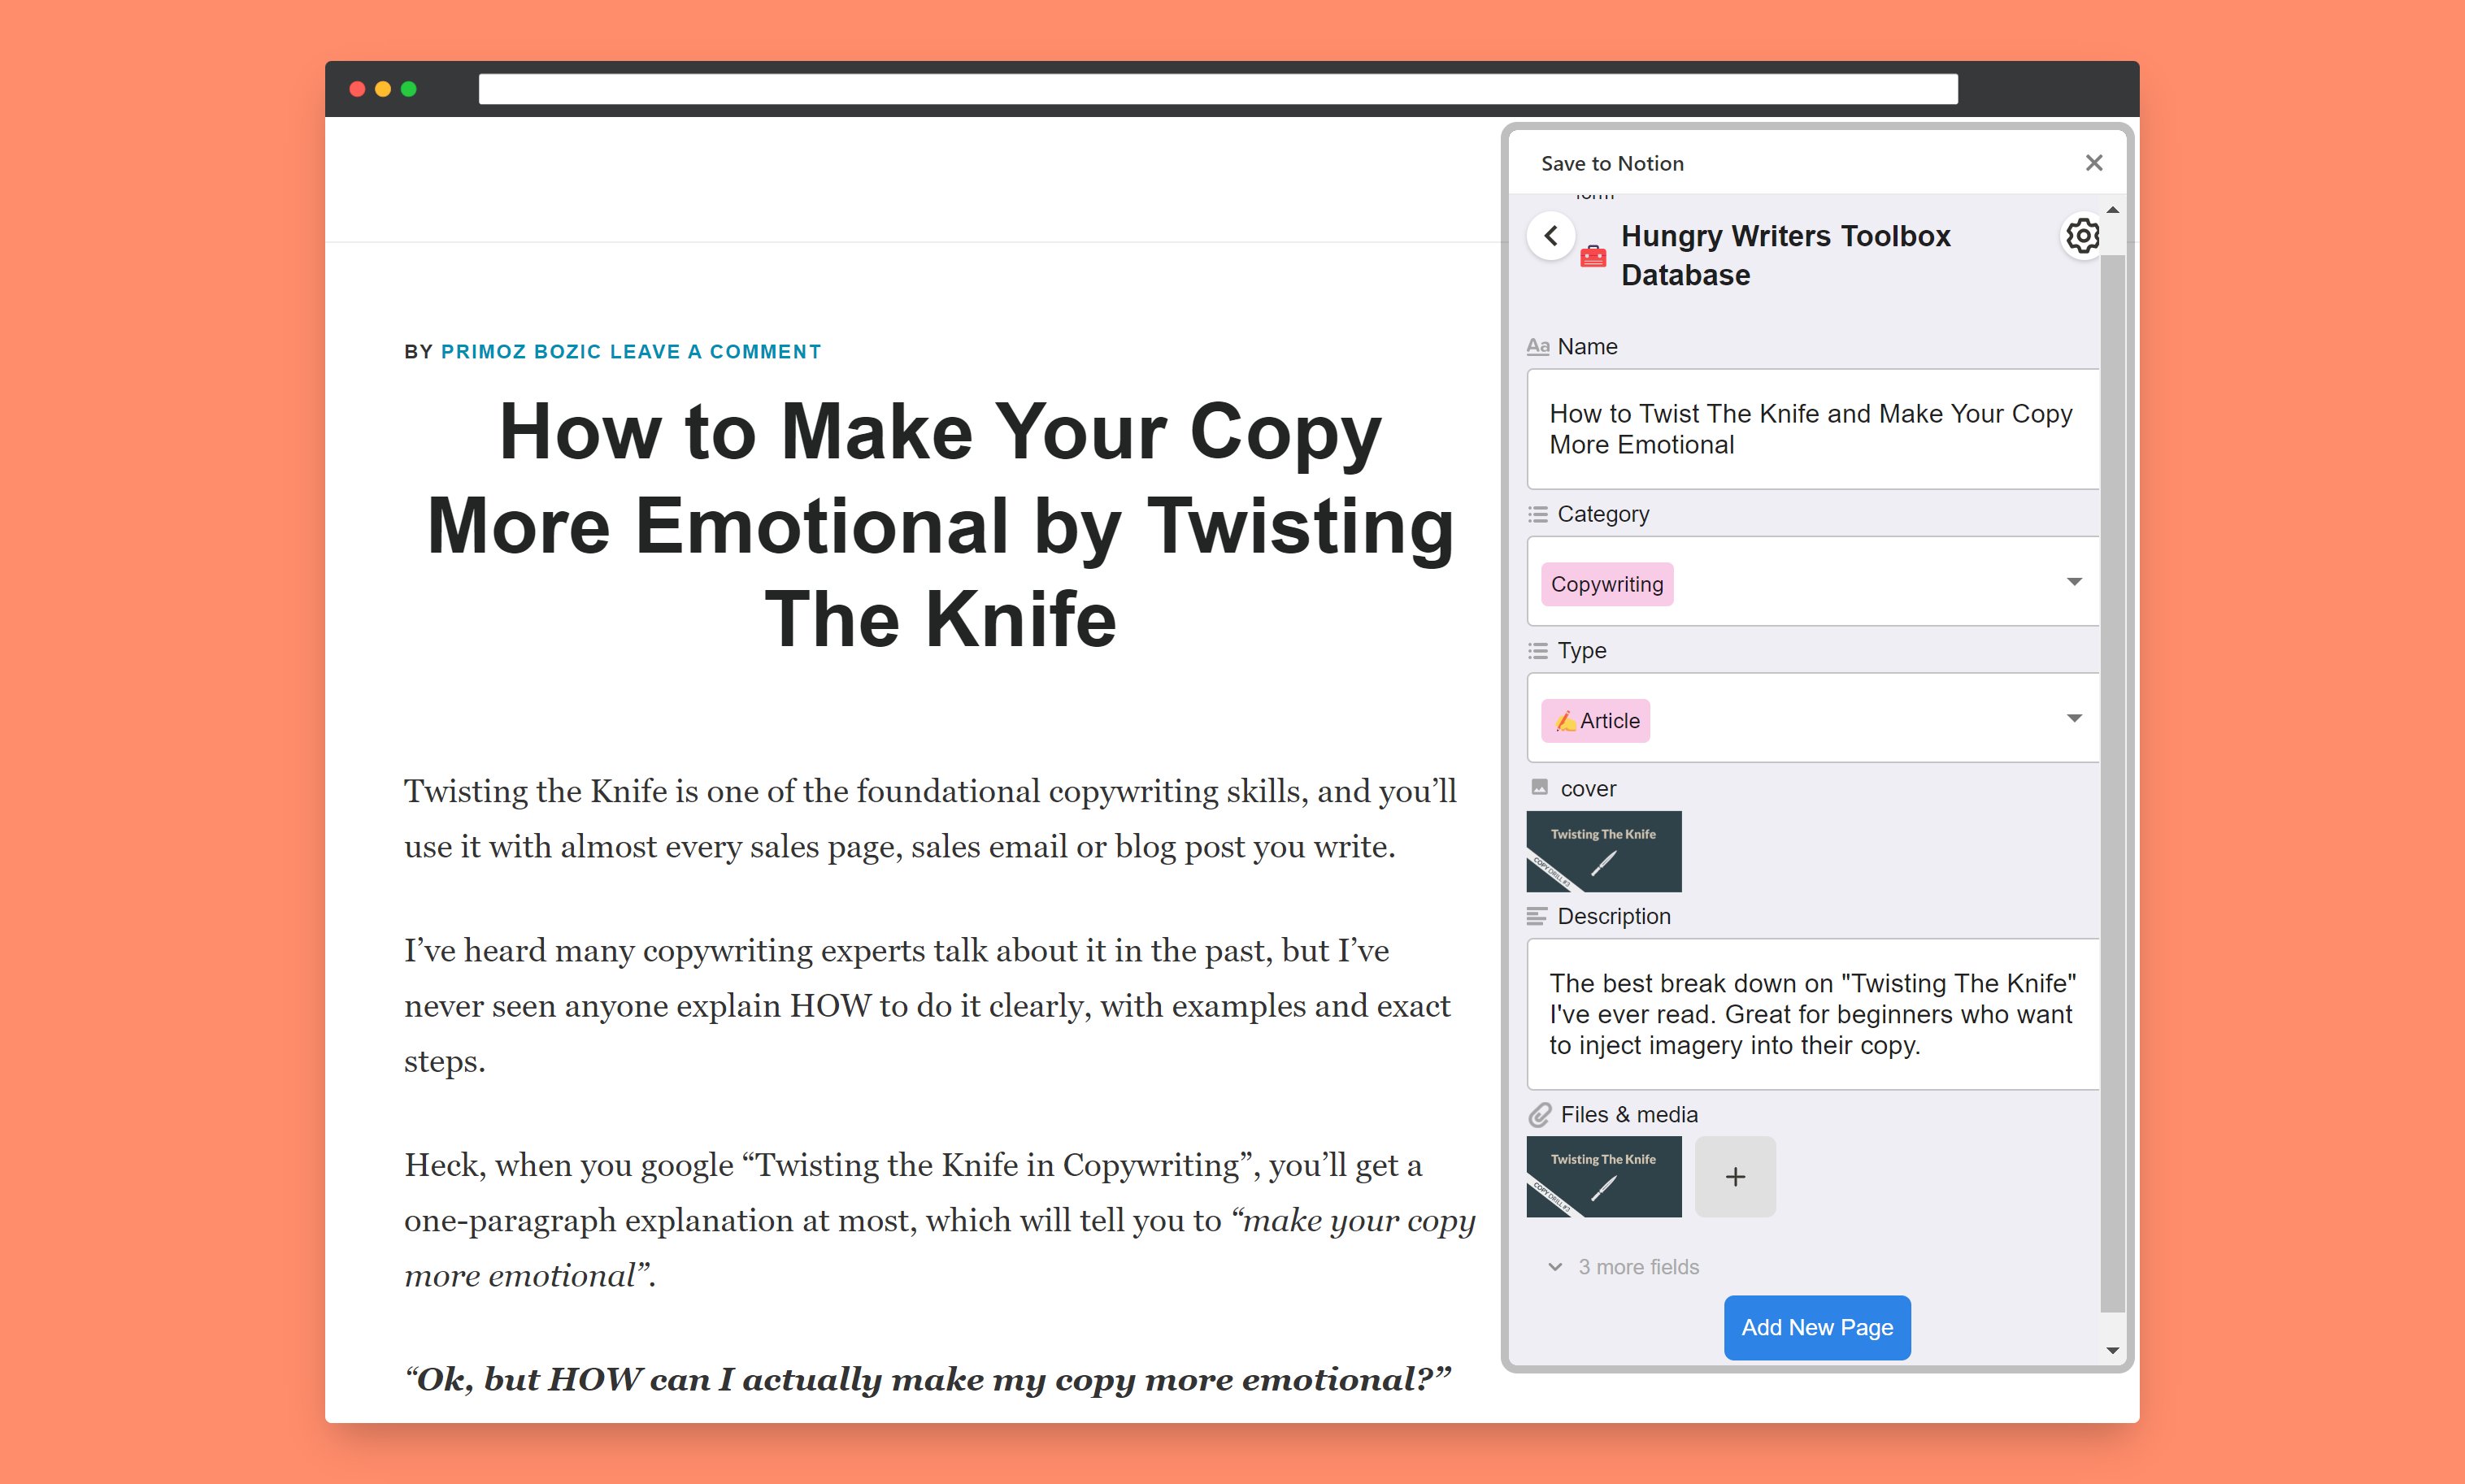This screenshot has height=1484, width=2465.
Task: Click the panel vertical scrollbar thumb
Action: [x=2112, y=783]
